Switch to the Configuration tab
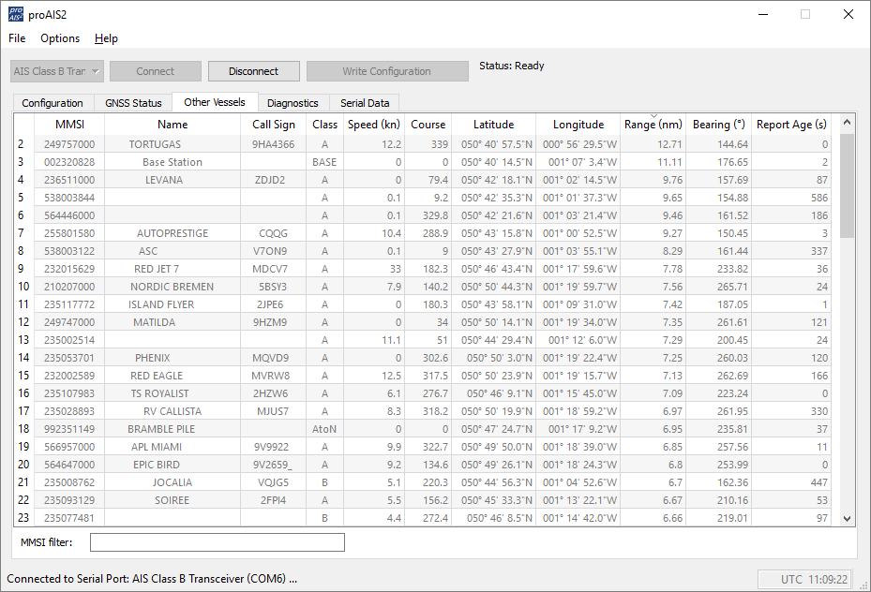This screenshot has width=871, height=592. pos(53,103)
